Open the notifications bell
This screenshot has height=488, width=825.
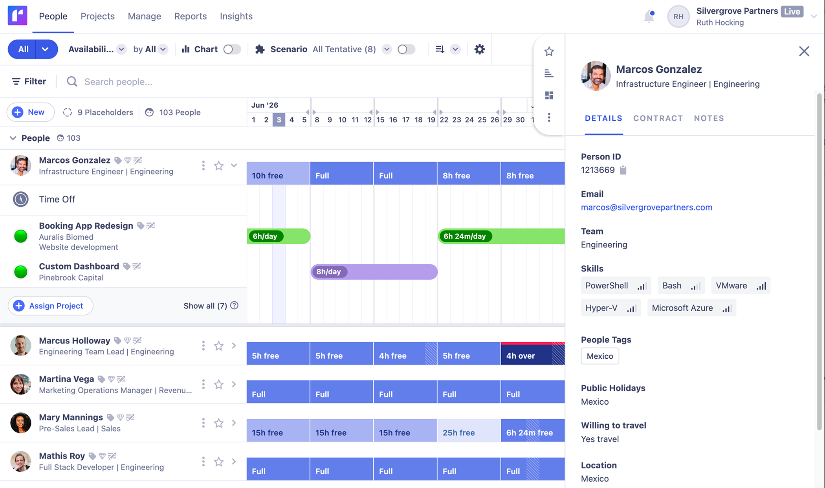click(649, 17)
